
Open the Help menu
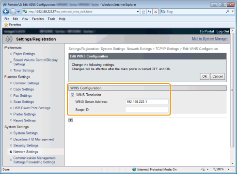click(62, 19)
